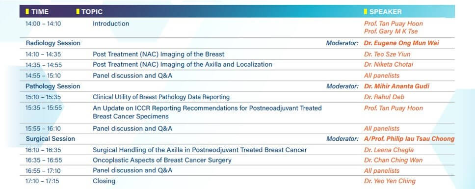Click the yellow marker beside TOPIC header

coord(78,11)
